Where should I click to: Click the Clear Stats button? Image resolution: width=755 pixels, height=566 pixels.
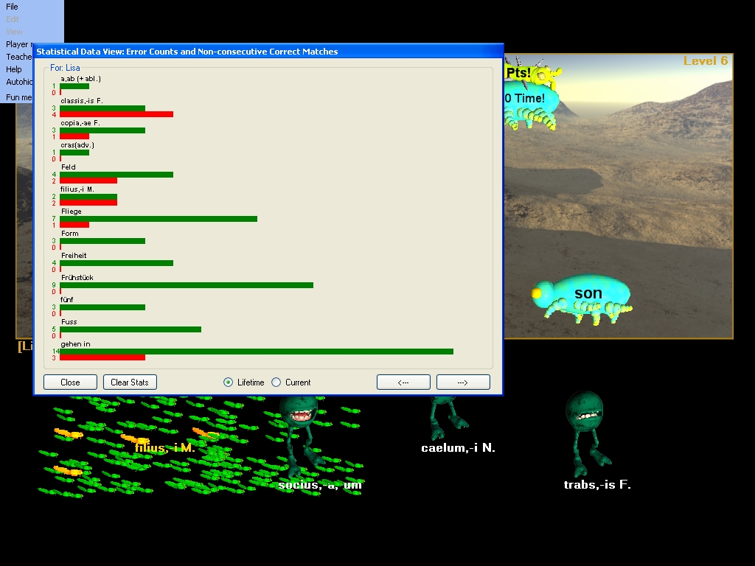pos(130,382)
